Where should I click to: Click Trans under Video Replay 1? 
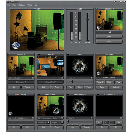point(87,127)
